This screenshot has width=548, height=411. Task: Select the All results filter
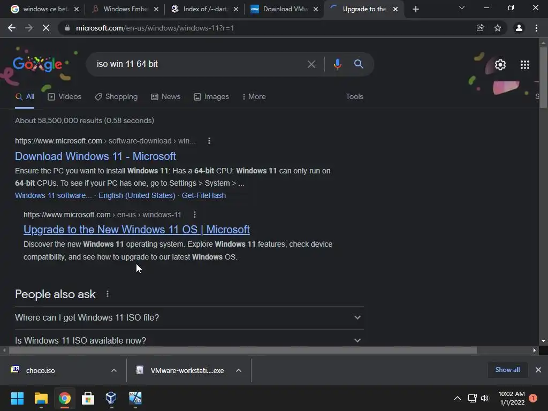25,97
